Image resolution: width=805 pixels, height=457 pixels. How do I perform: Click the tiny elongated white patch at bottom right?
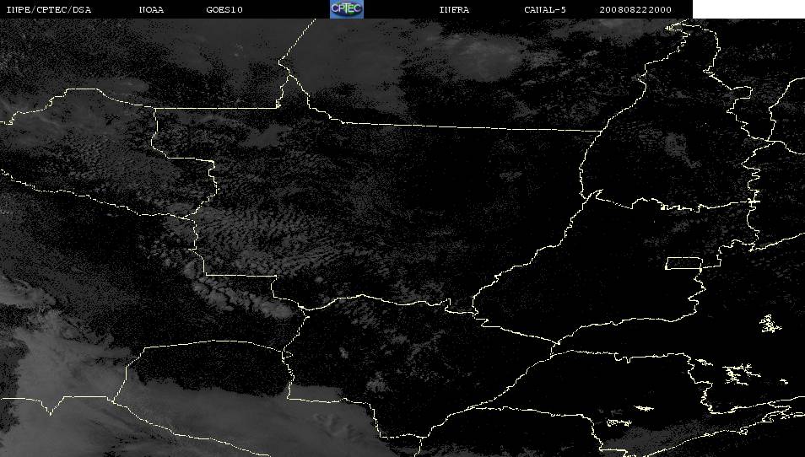(644, 408)
